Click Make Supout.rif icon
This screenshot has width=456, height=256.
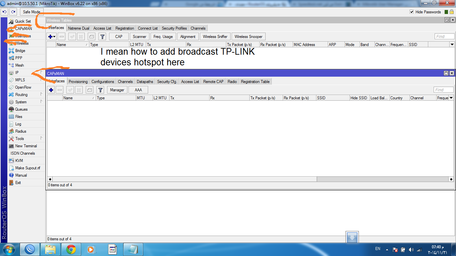tap(11, 168)
